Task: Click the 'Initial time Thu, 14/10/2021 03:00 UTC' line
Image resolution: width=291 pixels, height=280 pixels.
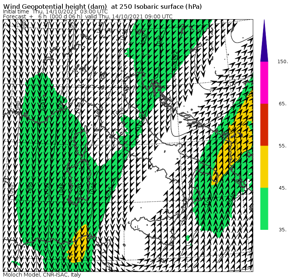Action: 55,11
